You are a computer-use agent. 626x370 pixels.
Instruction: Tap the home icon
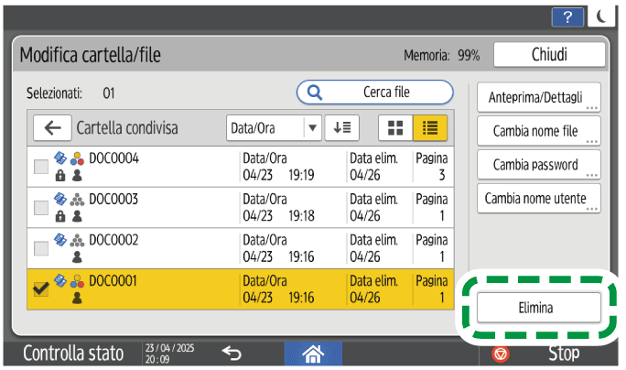point(313,354)
